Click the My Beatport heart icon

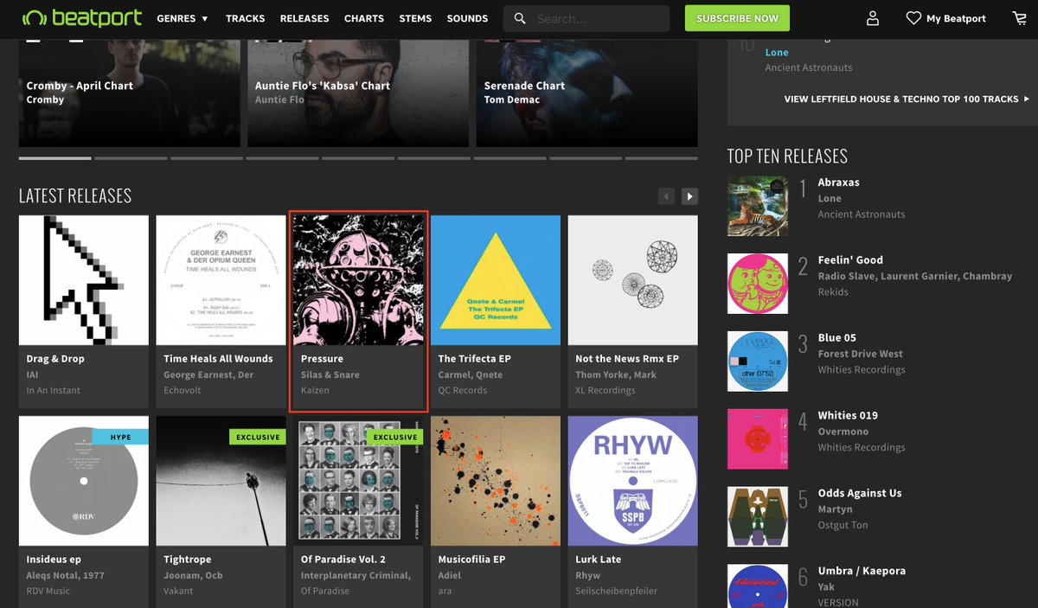913,18
